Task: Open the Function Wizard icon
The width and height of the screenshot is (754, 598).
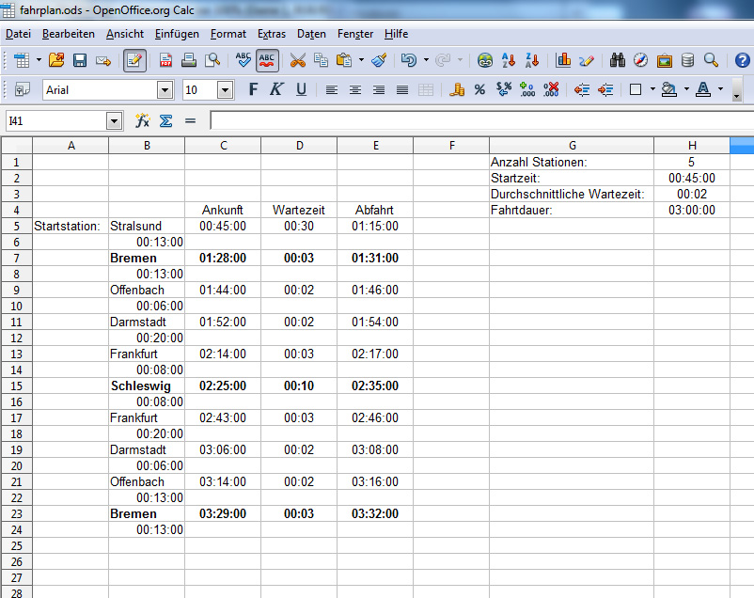Action: click(x=143, y=120)
